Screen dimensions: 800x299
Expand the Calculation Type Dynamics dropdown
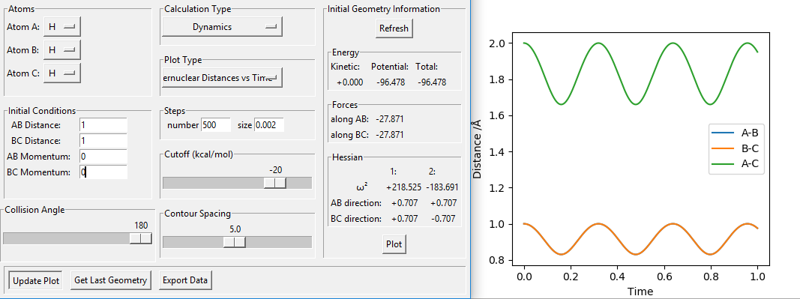[x=222, y=27]
